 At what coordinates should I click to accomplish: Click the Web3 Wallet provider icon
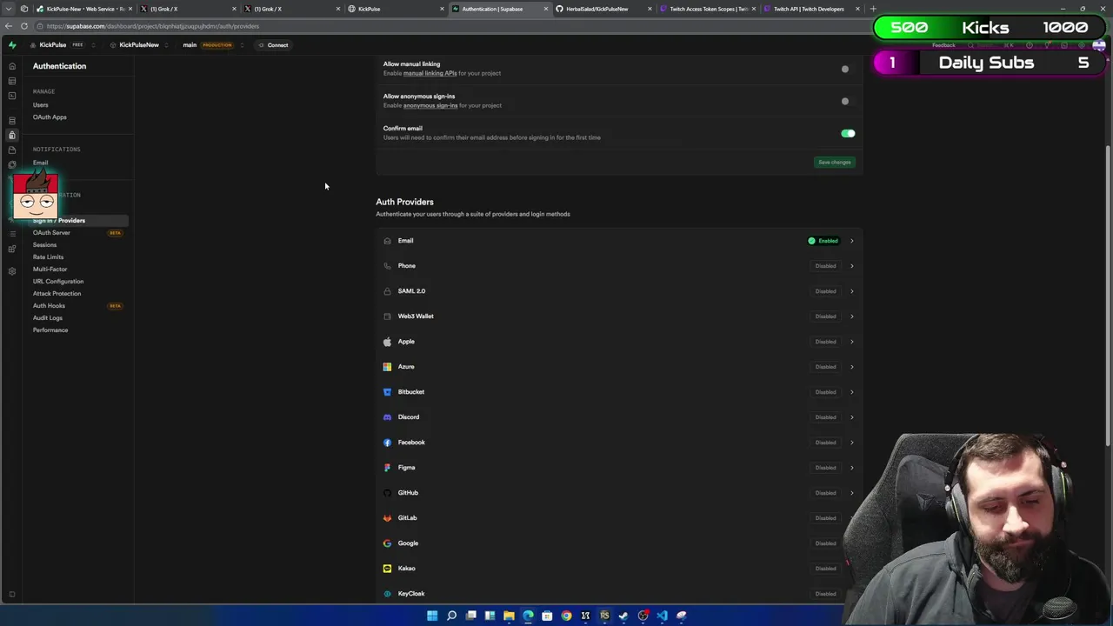[387, 316]
